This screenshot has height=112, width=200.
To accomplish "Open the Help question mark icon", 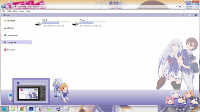I will click(196, 15).
